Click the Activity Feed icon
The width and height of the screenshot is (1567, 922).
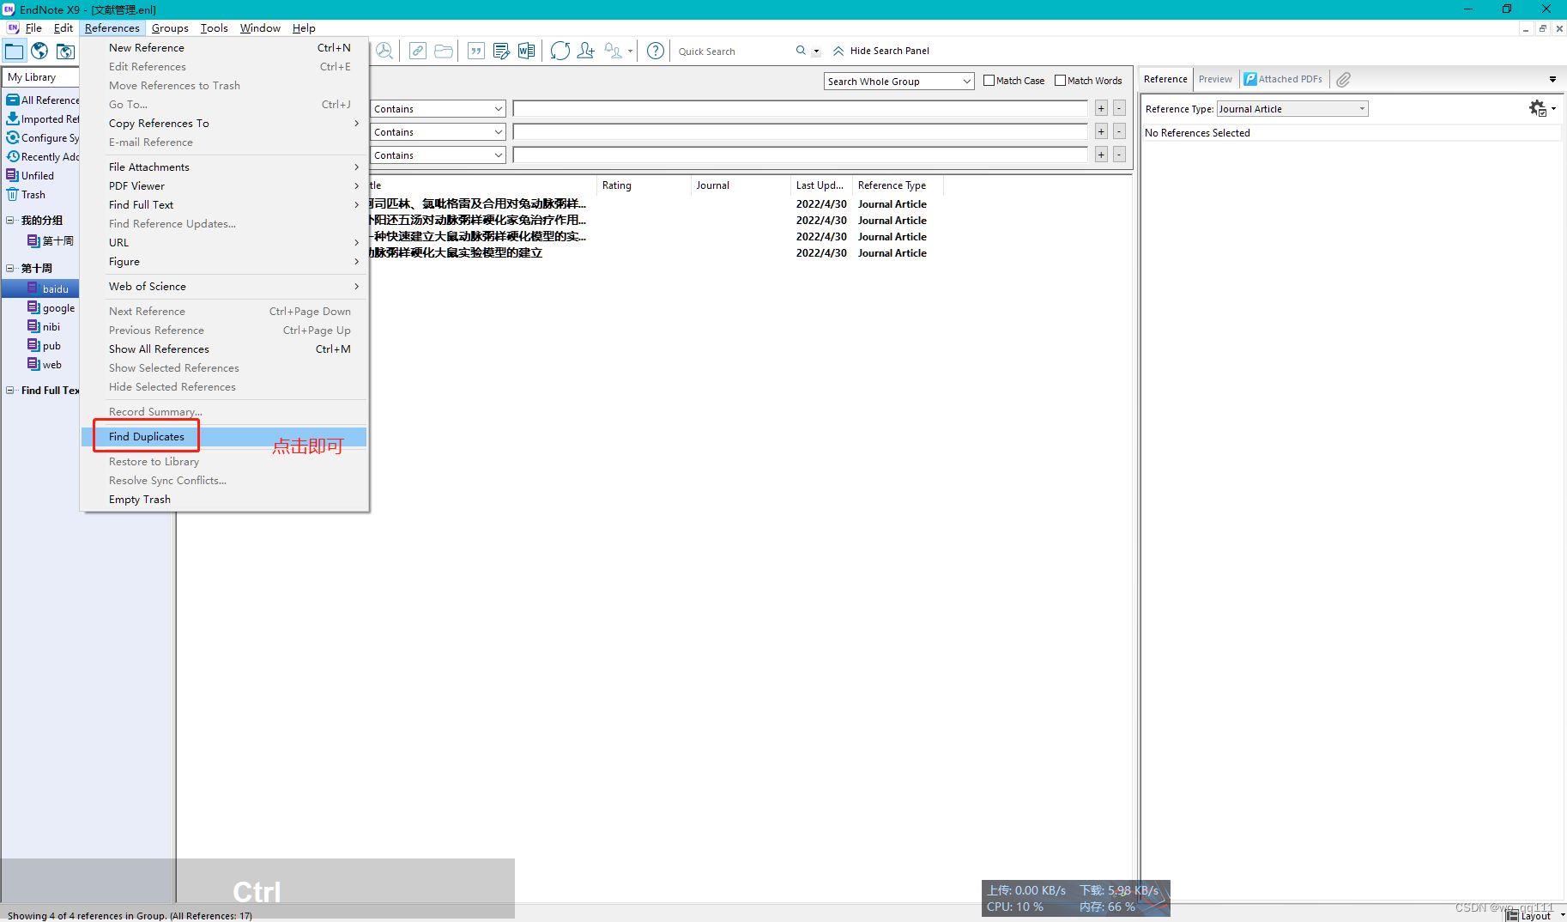click(613, 51)
